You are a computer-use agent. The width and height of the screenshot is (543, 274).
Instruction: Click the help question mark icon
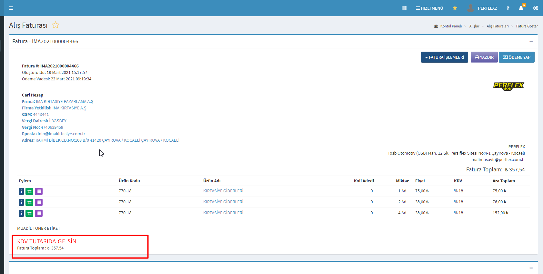(x=508, y=8)
